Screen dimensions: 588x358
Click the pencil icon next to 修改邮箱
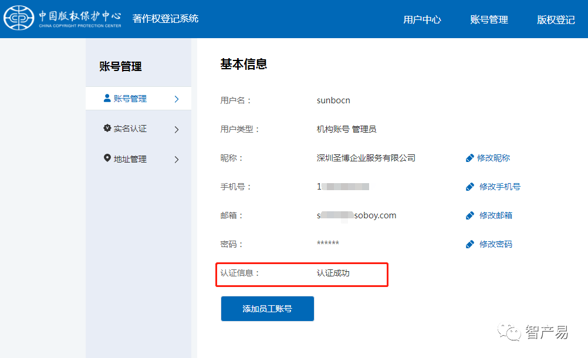tap(469, 215)
